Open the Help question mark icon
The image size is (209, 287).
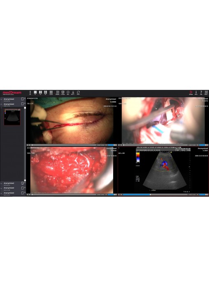201,92
